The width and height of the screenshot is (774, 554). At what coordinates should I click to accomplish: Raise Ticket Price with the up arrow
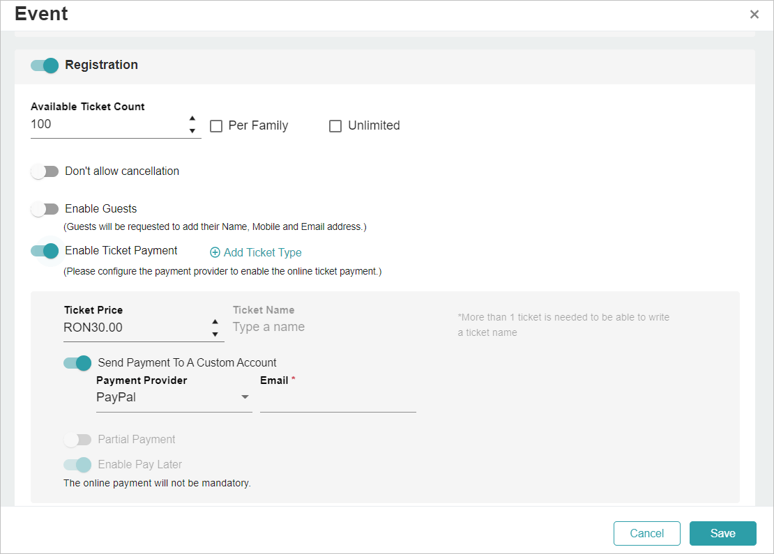click(x=215, y=322)
